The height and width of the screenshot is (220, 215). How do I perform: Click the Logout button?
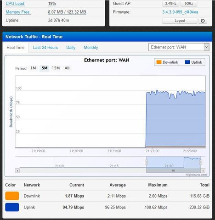coord(180,21)
